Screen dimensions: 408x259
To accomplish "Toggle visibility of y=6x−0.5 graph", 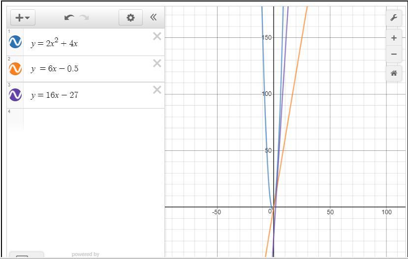I will [x=15, y=69].
